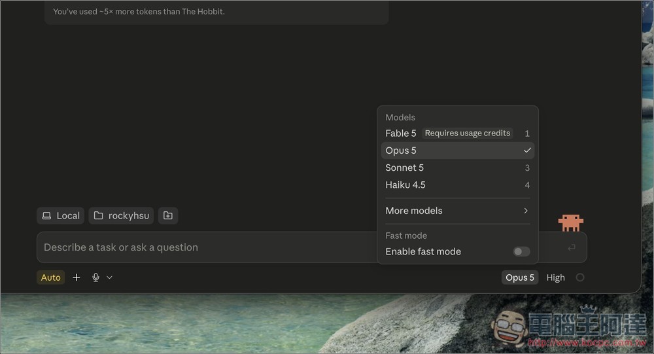The width and height of the screenshot is (654, 354).
Task: Select the Fable 5 model
Action: click(x=458, y=133)
